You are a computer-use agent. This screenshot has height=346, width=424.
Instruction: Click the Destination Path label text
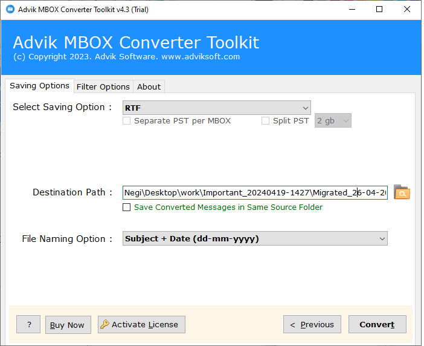tap(72, 192)
